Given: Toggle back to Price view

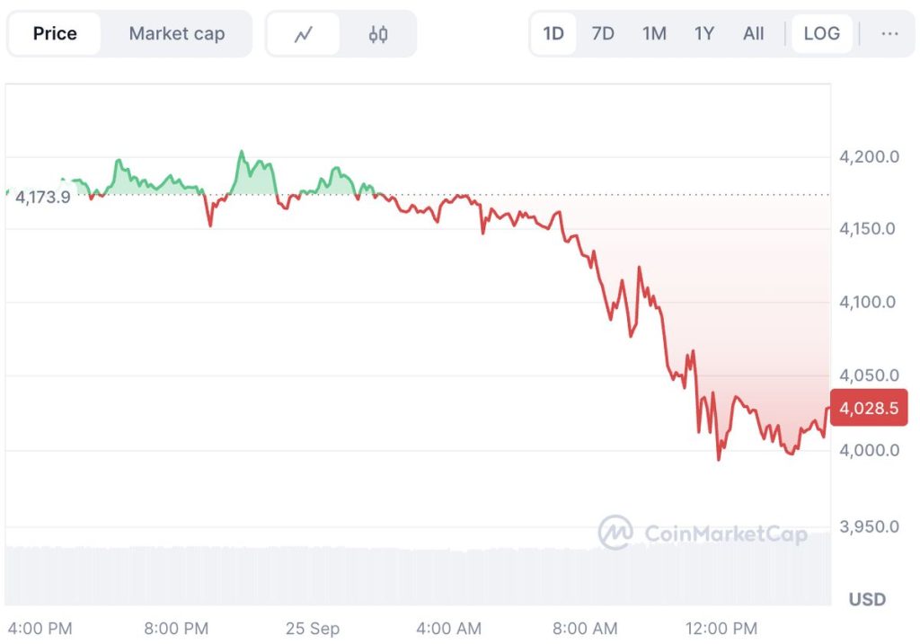Looking at the screenshot, I should 54,33.
